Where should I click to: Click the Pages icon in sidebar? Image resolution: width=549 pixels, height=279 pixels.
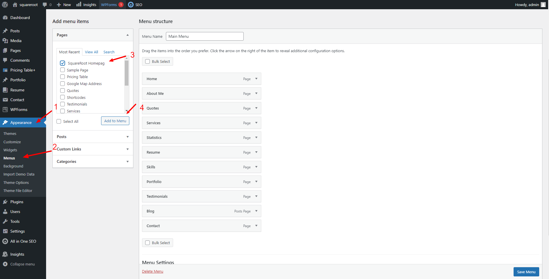(x=5, y=50)
